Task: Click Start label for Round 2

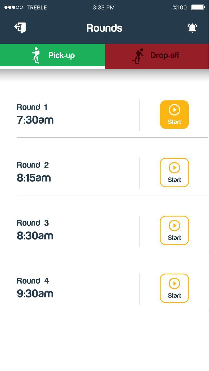Action: point(174,180)
